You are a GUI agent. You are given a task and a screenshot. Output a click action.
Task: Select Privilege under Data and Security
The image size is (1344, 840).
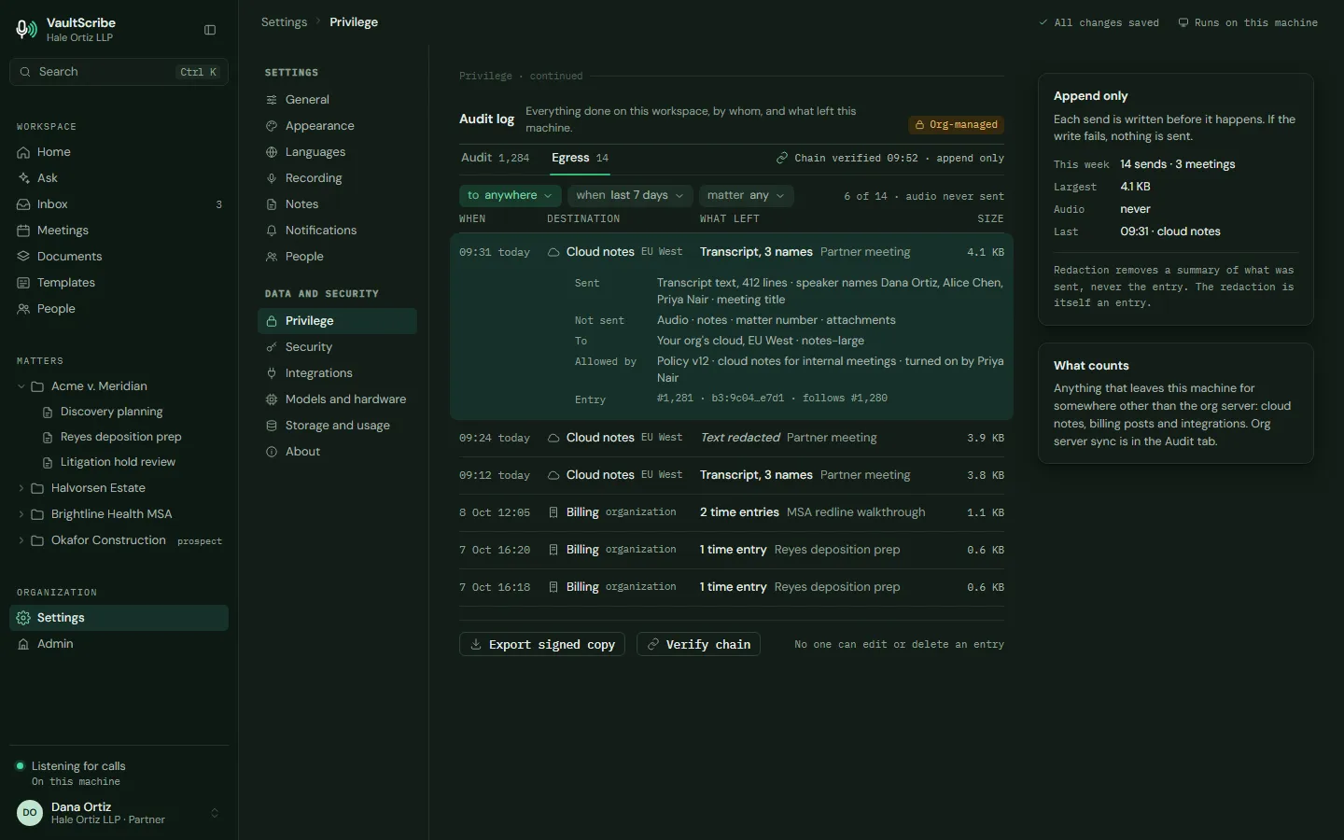coord(337,321)
